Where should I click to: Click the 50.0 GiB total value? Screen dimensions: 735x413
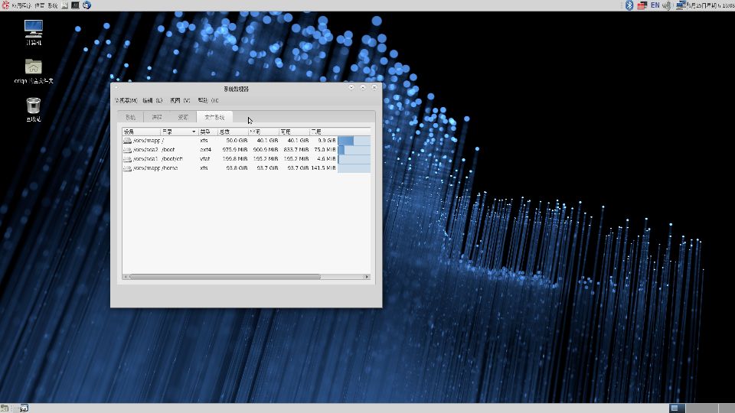pyautogui.click(x=237, y=141)
